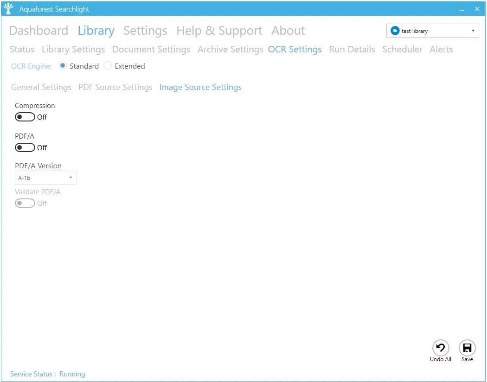
Task: Toggle the Compression switch on
Action: click(25, 117)
